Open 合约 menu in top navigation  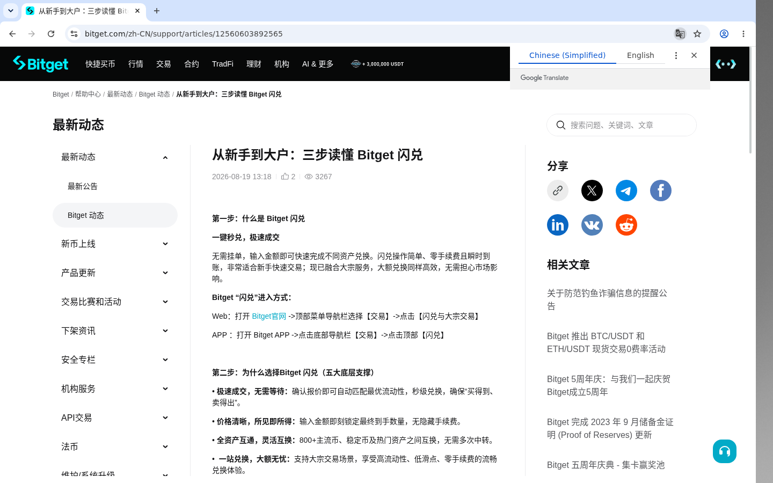(x=192, y=64)
